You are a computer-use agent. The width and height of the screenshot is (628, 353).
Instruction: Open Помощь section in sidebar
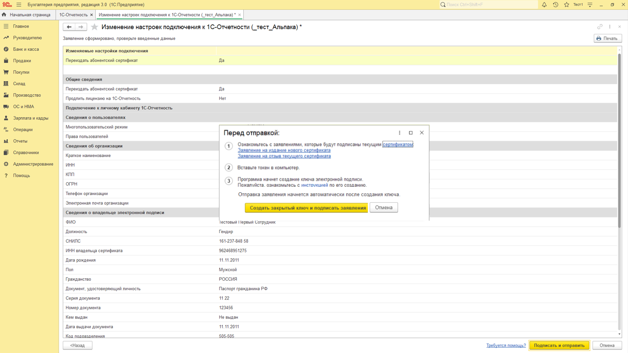click(22, 175)
